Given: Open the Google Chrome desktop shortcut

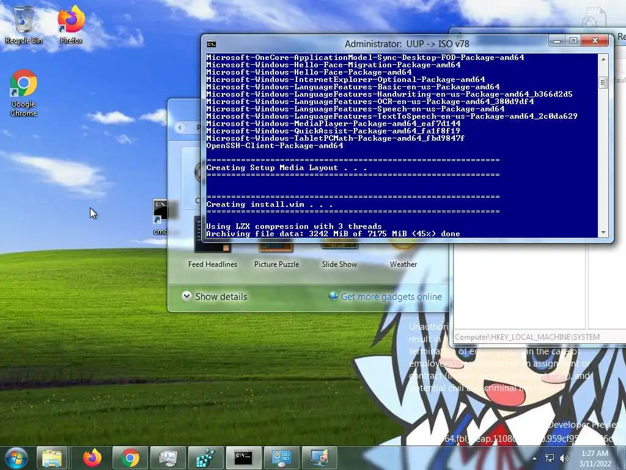Looking at the screenshot, I should [x=24, y=93].
